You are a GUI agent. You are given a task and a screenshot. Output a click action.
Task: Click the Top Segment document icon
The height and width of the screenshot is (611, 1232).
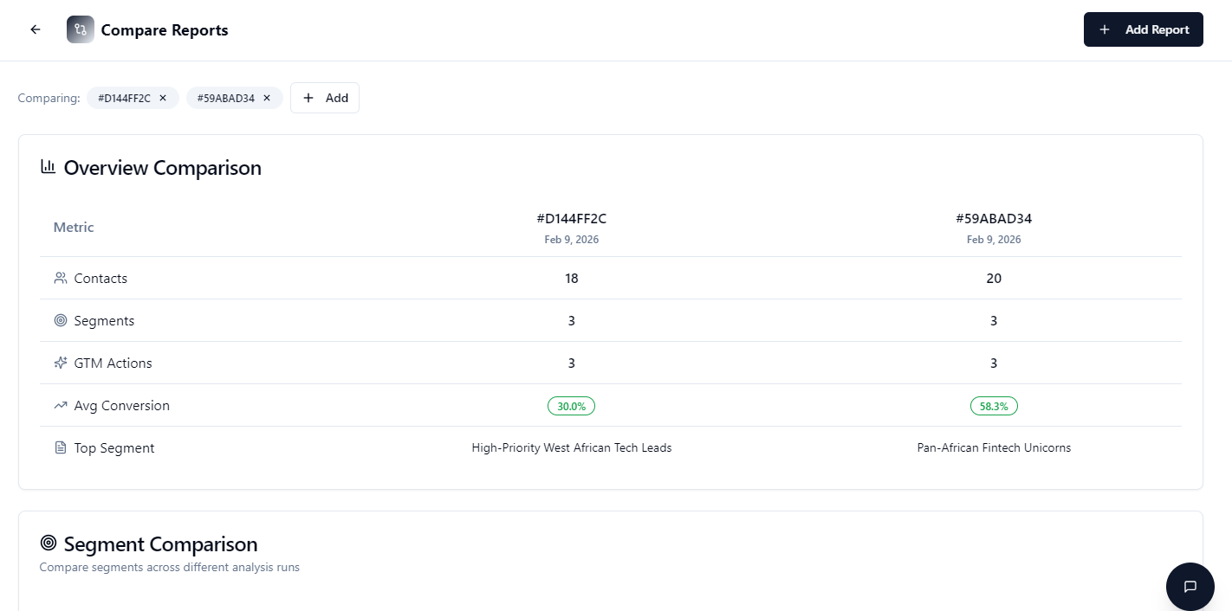(61, 447)
